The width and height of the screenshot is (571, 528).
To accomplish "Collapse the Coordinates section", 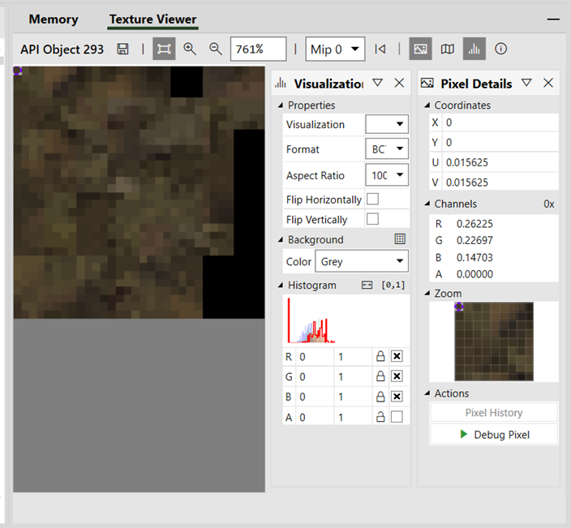I will tap(427, 105).
